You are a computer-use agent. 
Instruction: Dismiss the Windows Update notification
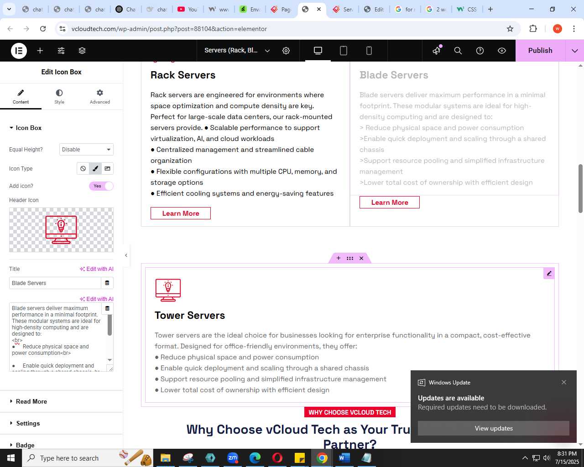564,382
